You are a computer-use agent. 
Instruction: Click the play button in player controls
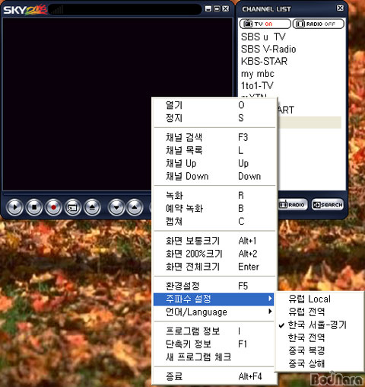[x=14, y=207]
